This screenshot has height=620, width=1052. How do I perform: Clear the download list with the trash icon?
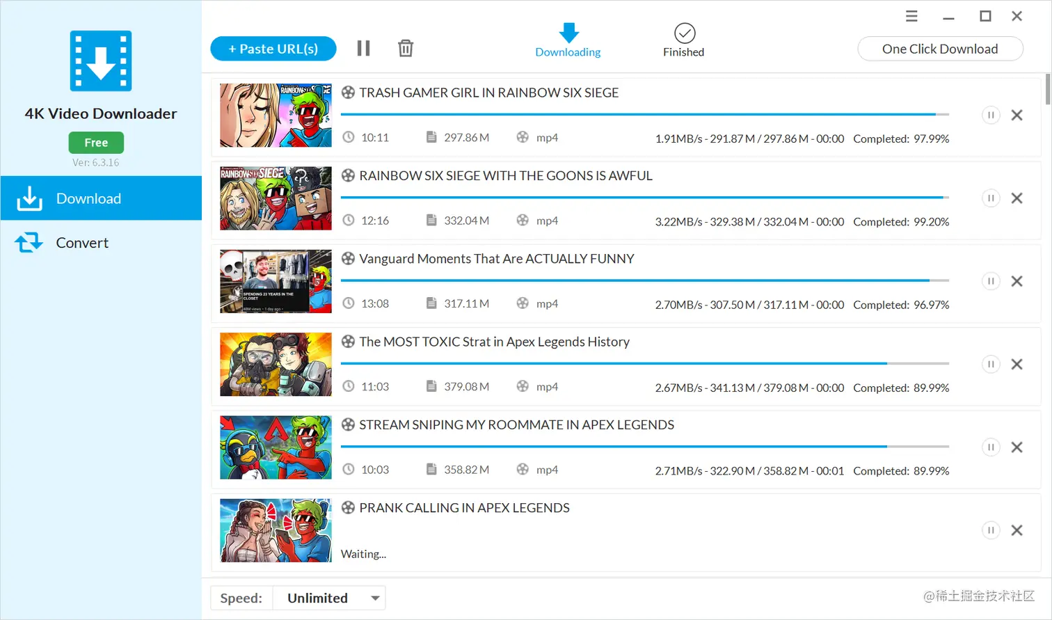pos(406,48)
